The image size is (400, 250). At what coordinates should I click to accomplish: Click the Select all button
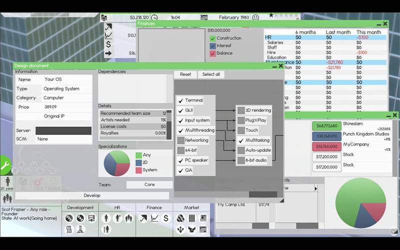pos(211,74)
